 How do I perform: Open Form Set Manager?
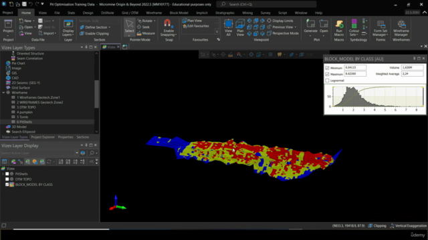[381, 28]
